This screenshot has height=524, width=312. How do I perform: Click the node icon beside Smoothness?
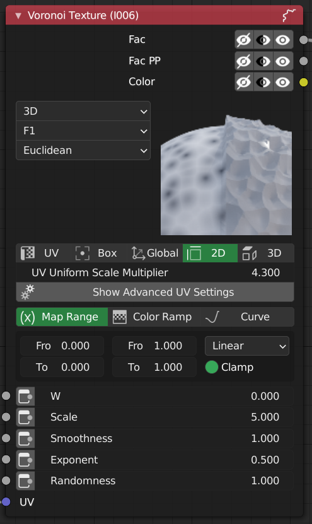point(25,438)
